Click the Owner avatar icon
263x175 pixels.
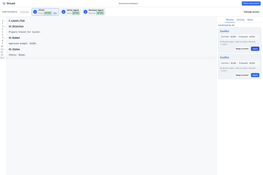(x=35, y=12)
